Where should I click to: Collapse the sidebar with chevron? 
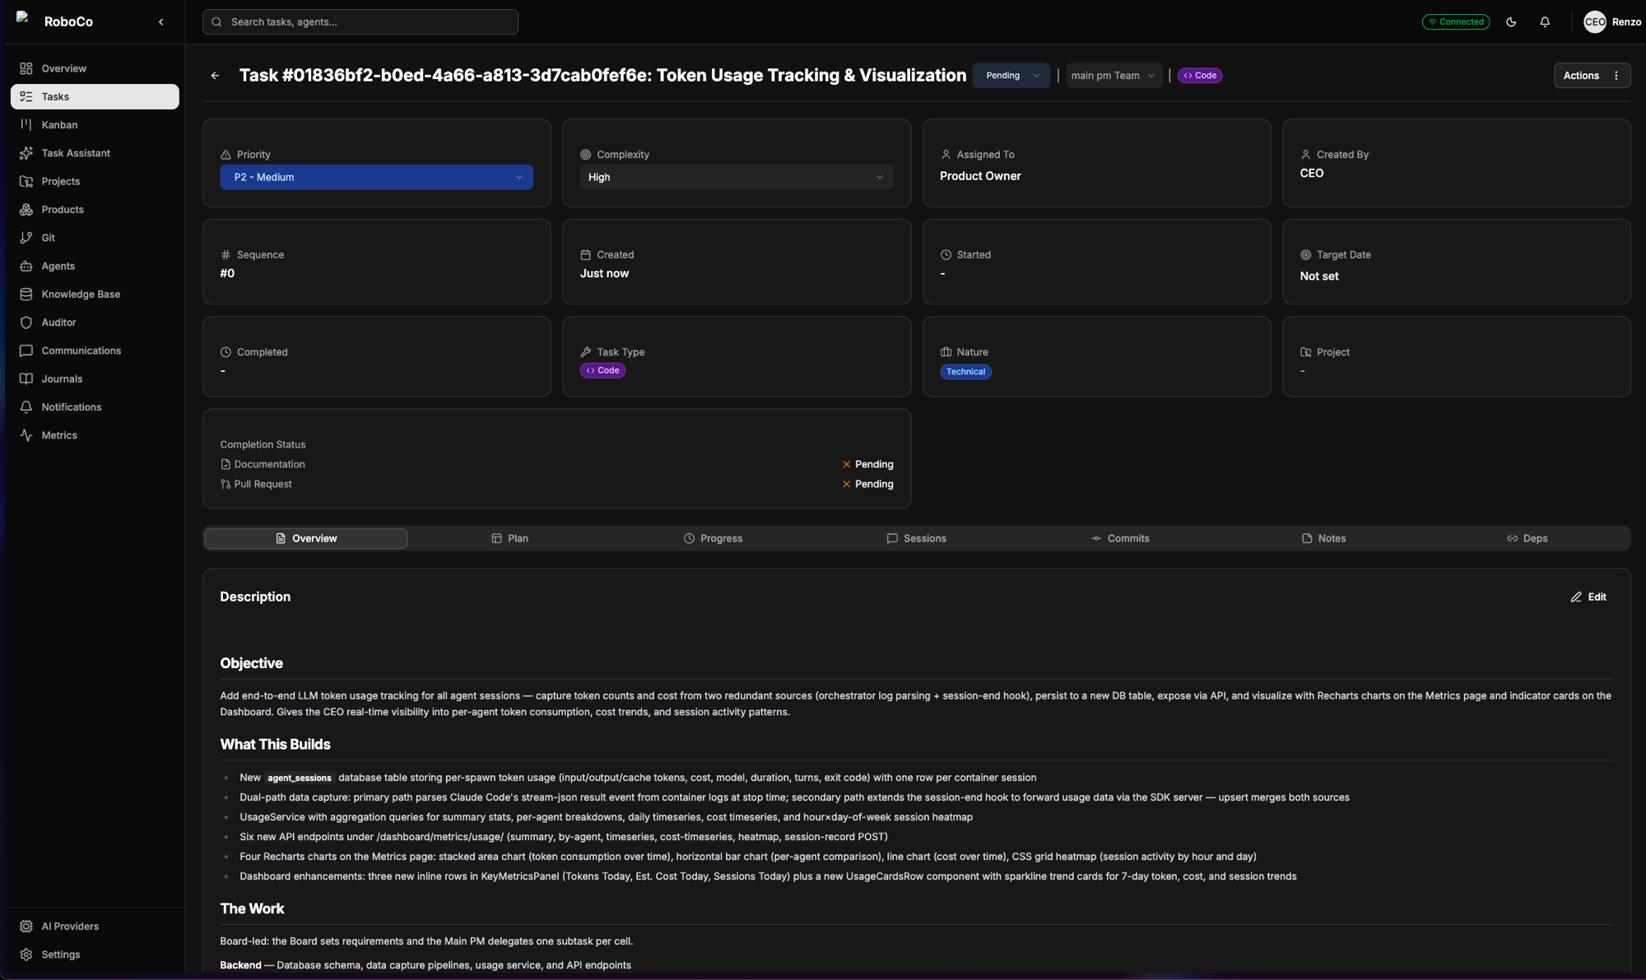(x=161, y=22)
